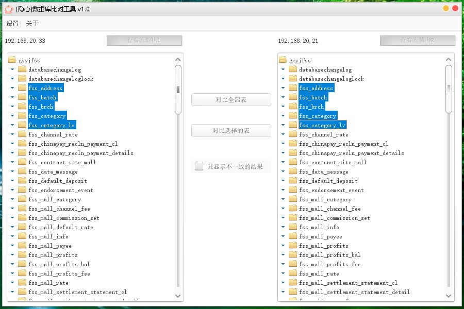Expand fss_data_message arrow in right tree

(x=283, y=171)
